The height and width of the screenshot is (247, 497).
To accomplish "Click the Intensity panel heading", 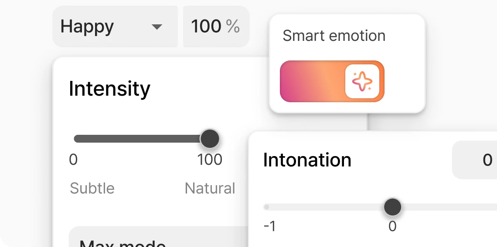I will point(110,89).
